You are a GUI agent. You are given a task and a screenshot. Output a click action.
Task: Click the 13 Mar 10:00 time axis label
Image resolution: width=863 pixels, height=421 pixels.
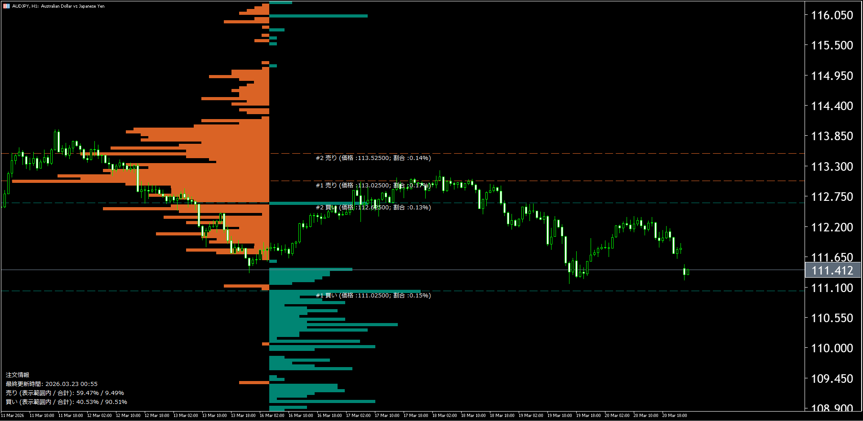[214, 416]
